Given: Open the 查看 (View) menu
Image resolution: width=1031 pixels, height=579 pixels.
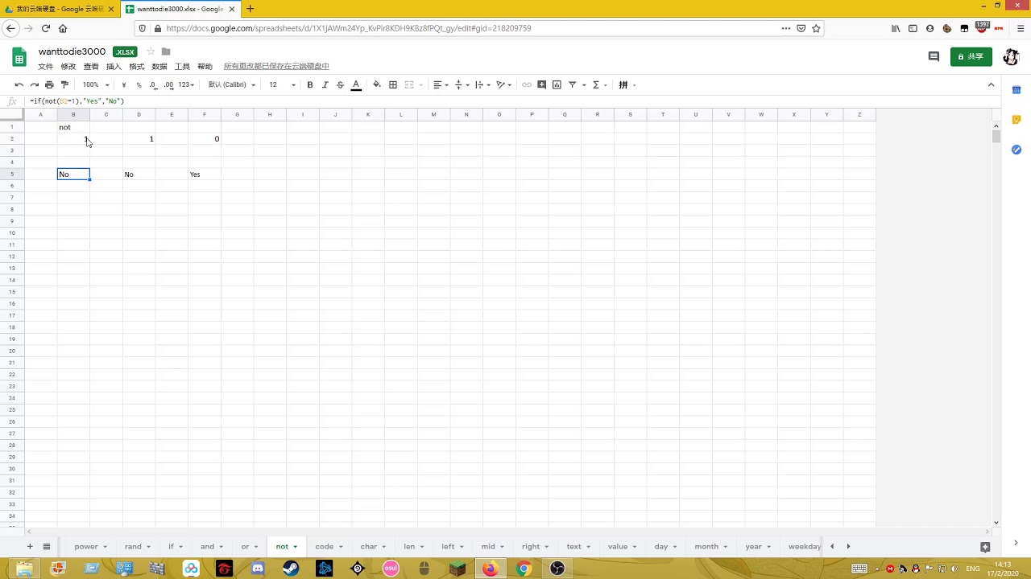Looking at the screenshot, I should point(91,66).
